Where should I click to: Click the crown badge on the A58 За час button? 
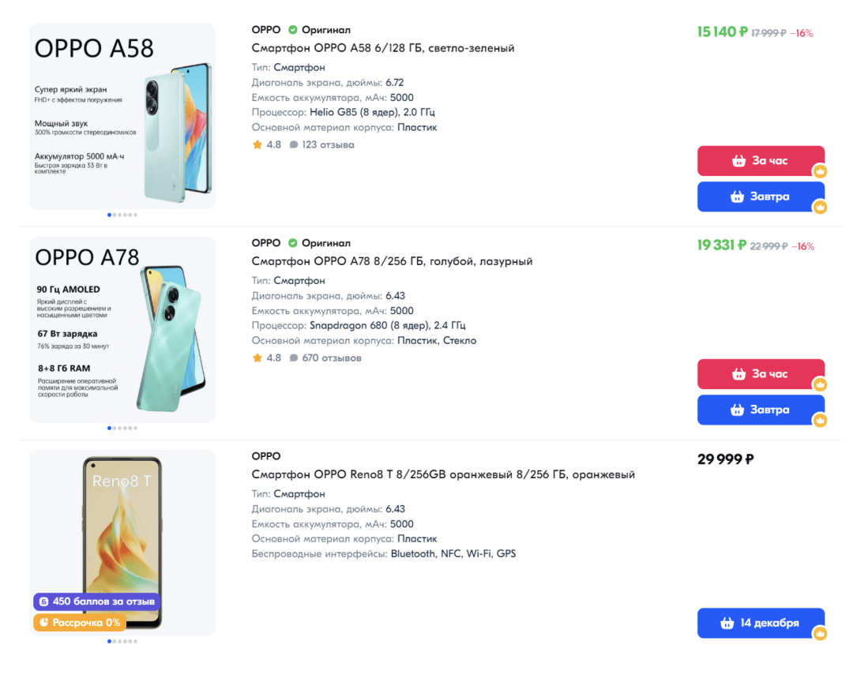coord(820,171)
